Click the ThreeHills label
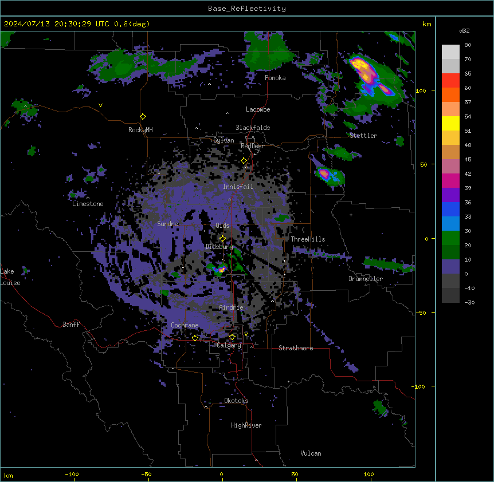This screenshot has width=494, height=482. tap(308, 239)
